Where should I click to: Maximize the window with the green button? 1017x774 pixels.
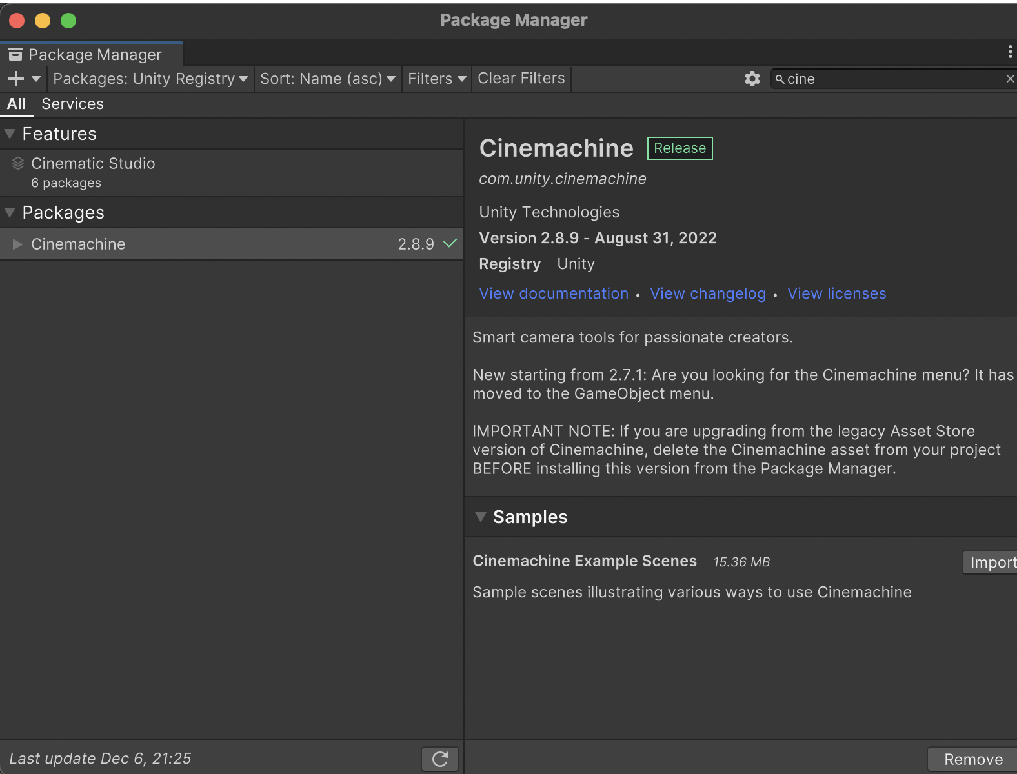click(x=68, y=21)
